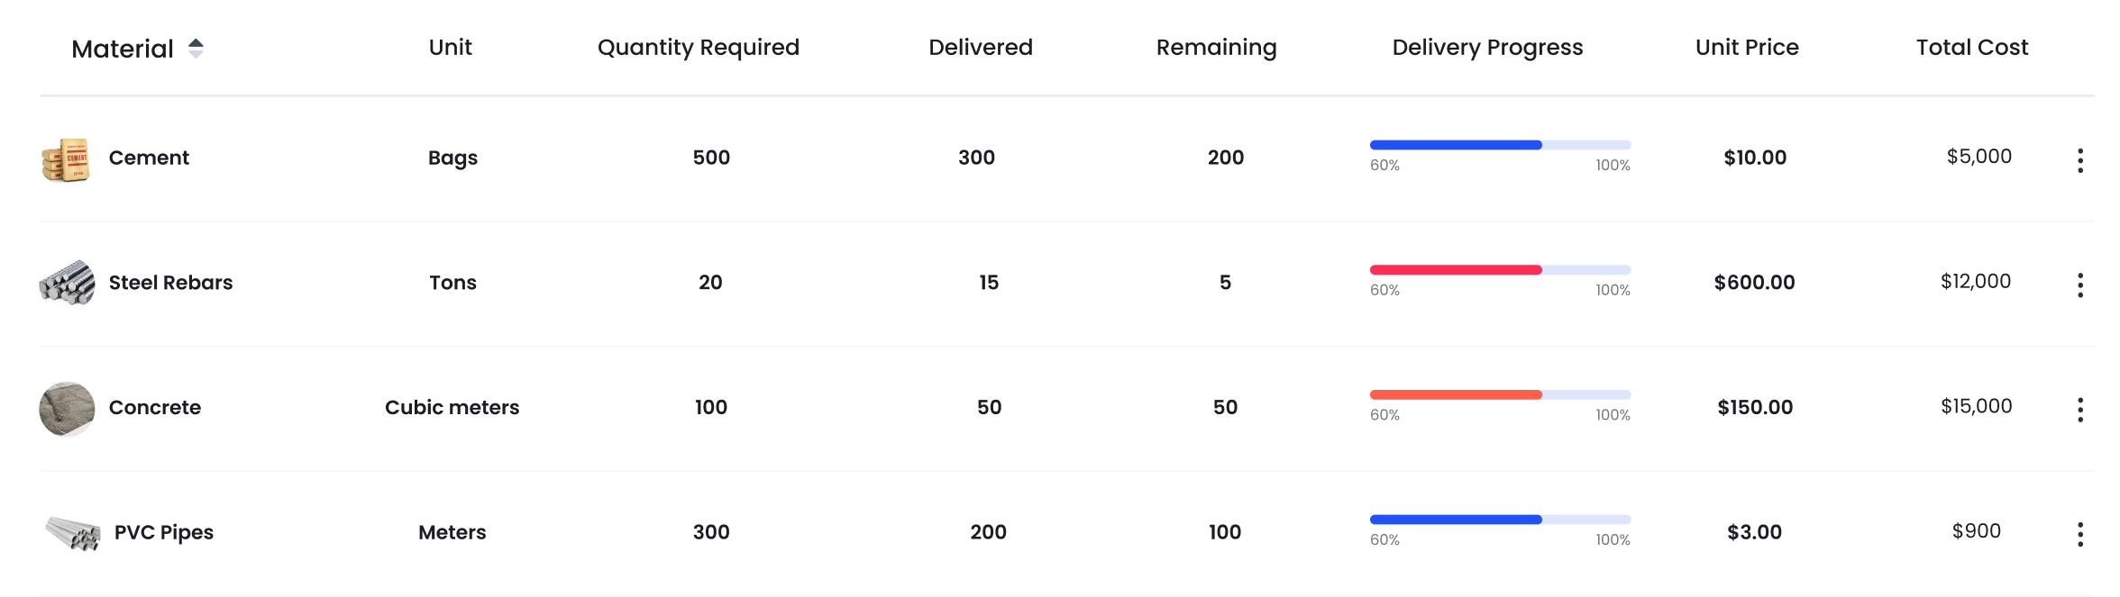Click the Concrete material thumbnail
The width and height of the screenshot is (2120, 597).
click(x=67, y=409)
